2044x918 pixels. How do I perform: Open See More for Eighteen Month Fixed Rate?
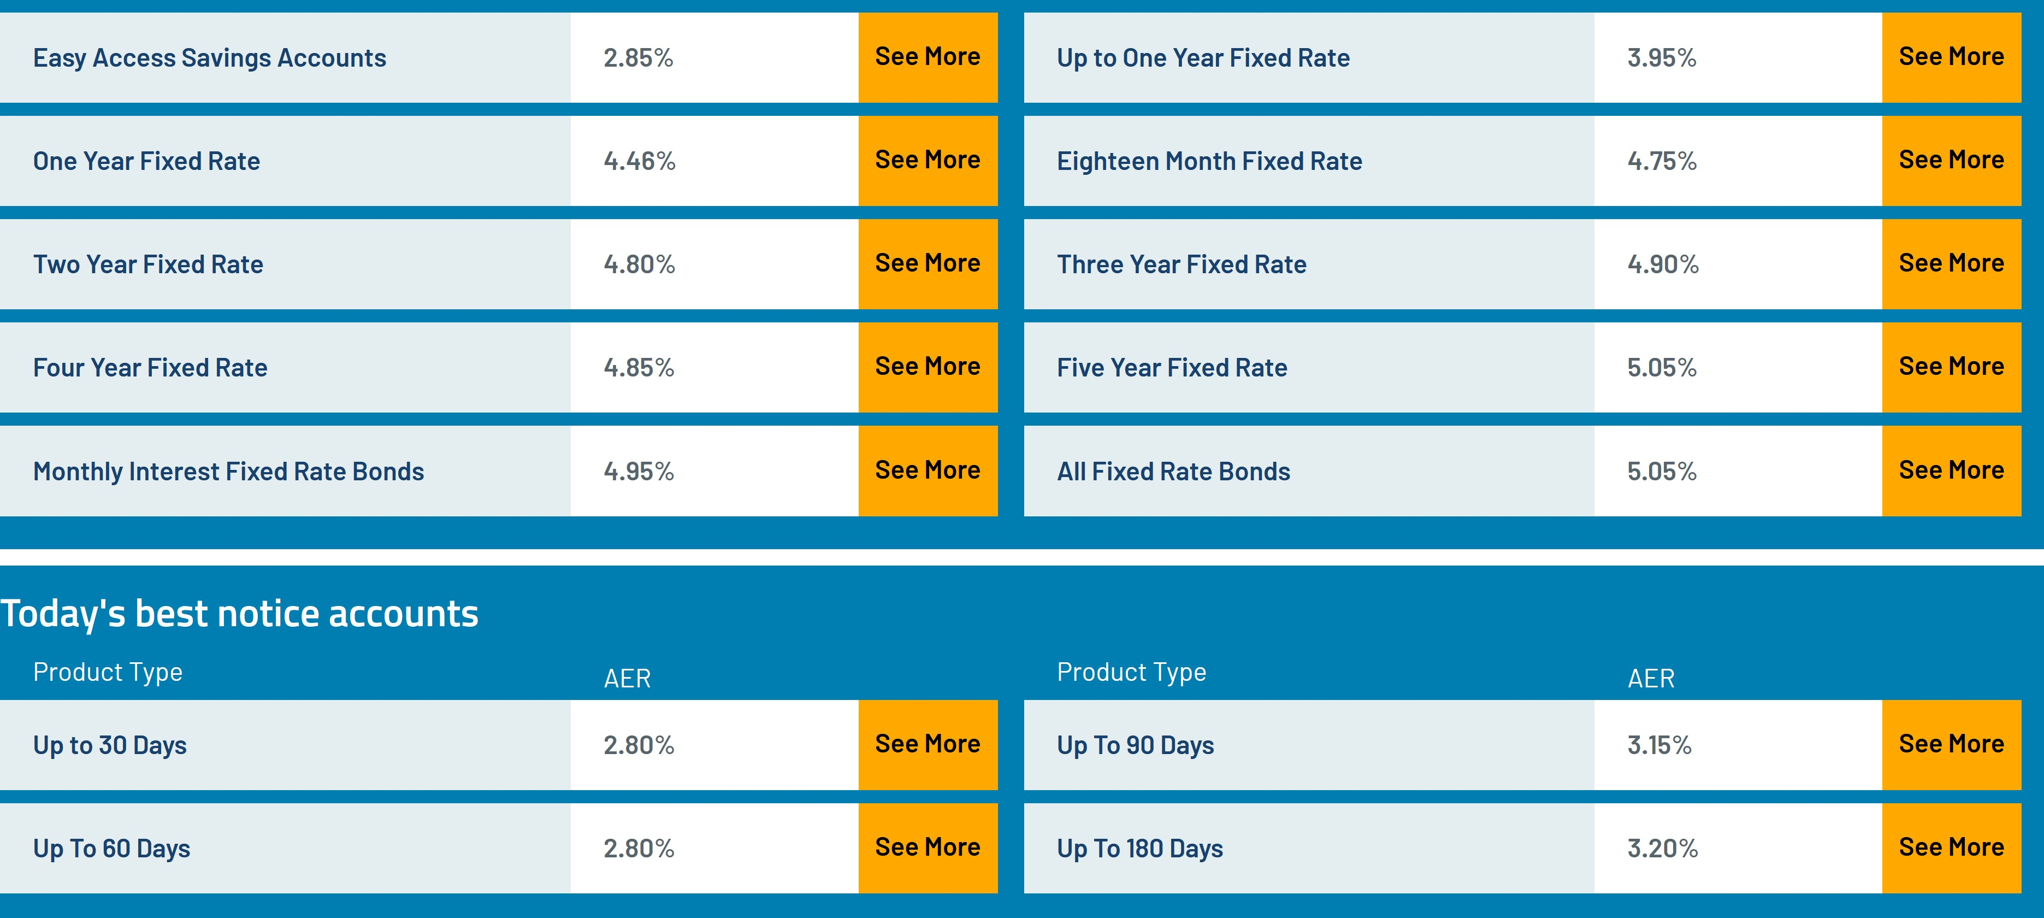click(1951, 160)
